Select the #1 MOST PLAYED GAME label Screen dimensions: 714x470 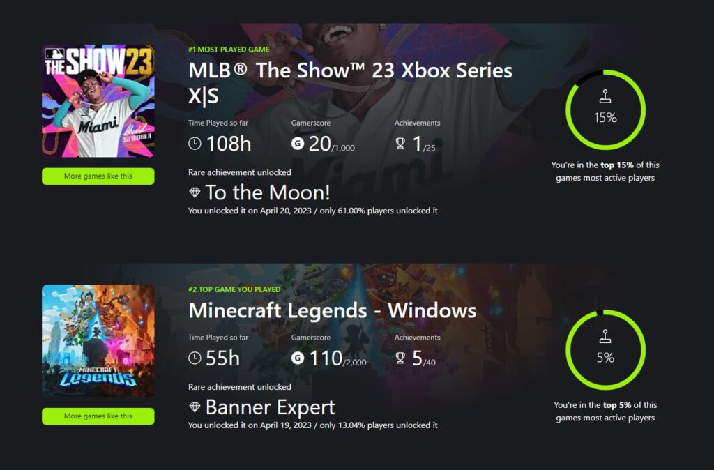230,50
